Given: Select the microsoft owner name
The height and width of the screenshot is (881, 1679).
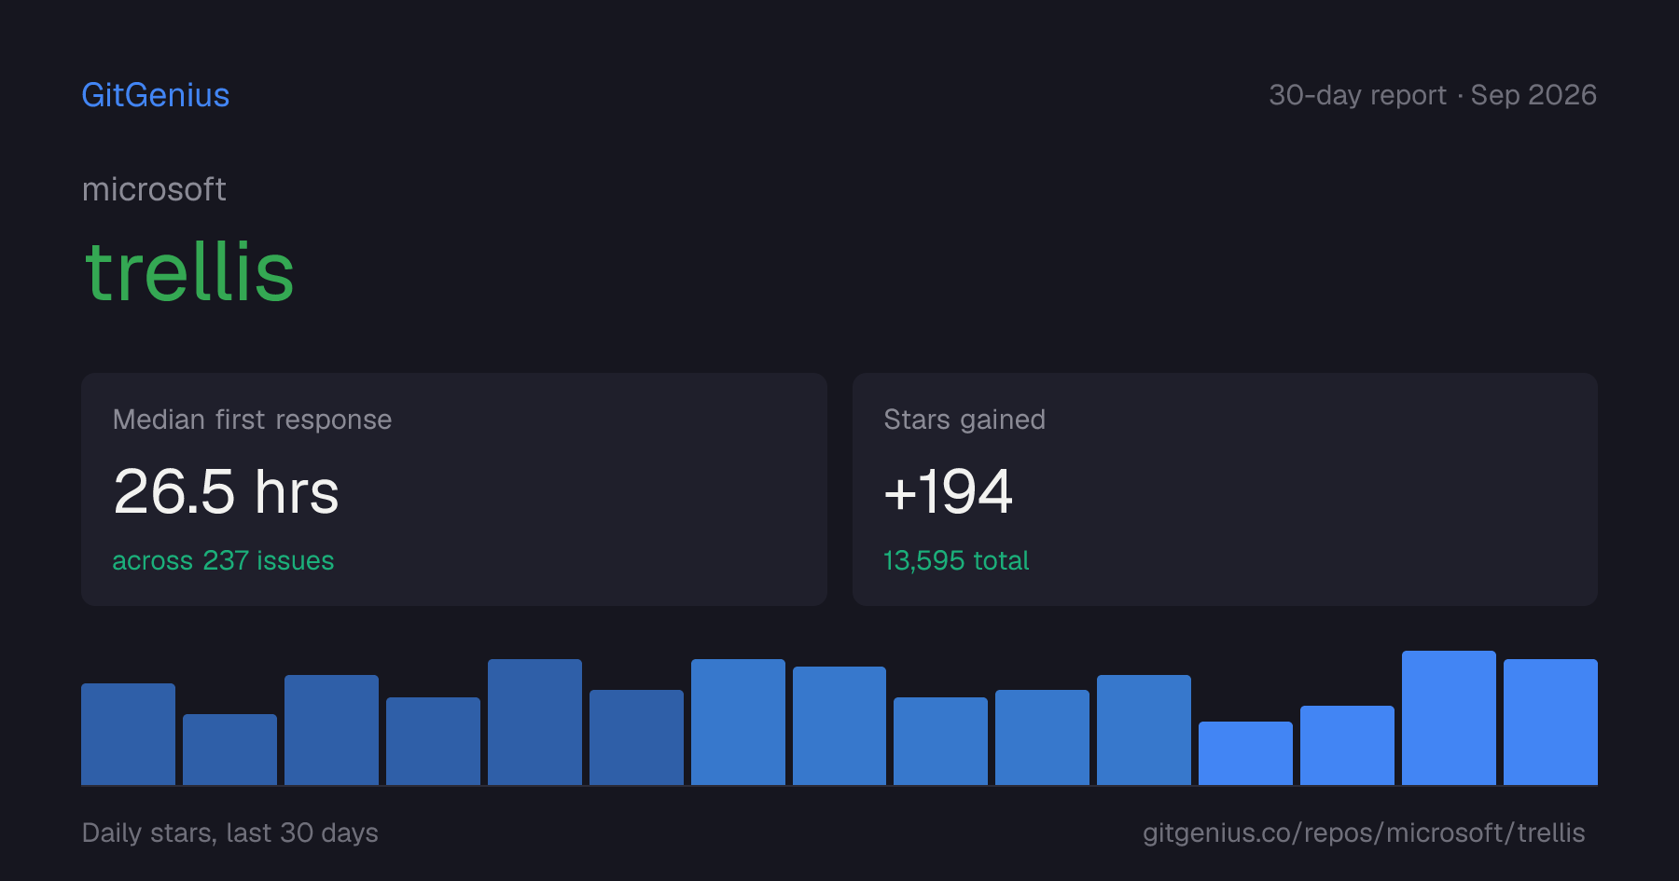Looking at the screenshot, I should [x=154, y=189].
